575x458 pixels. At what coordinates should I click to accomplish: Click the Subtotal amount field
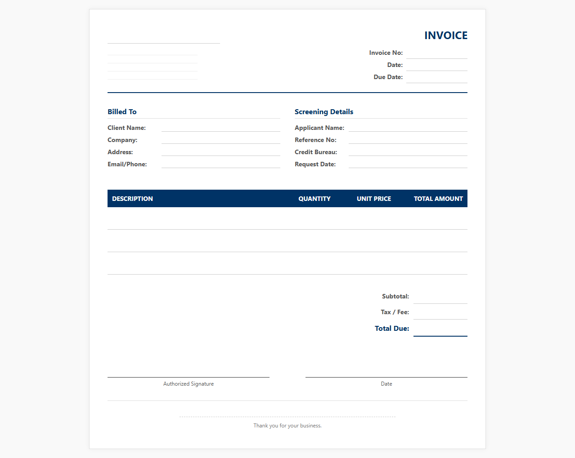[440, 297]
